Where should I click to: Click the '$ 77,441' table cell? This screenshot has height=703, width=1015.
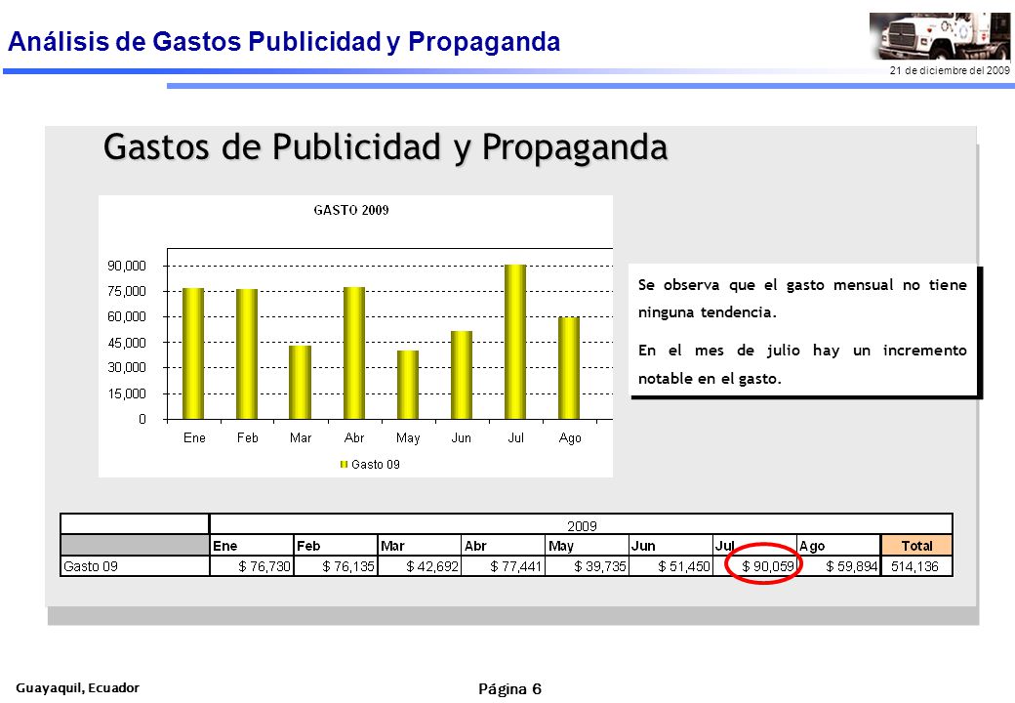coord(503,566)
